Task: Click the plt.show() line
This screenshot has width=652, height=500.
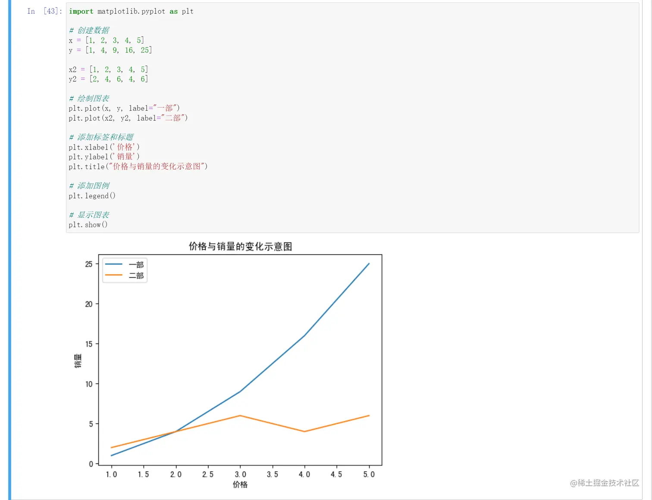Action: pos(88,225)
